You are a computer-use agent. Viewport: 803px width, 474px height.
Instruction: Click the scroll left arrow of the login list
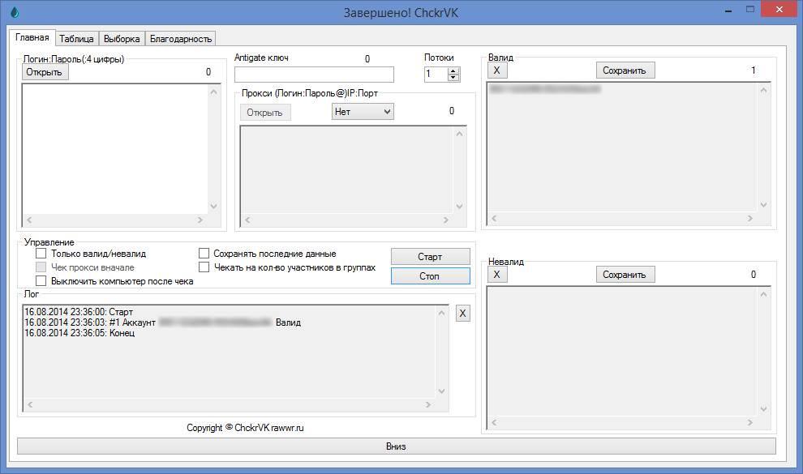(x=30, y=220)
